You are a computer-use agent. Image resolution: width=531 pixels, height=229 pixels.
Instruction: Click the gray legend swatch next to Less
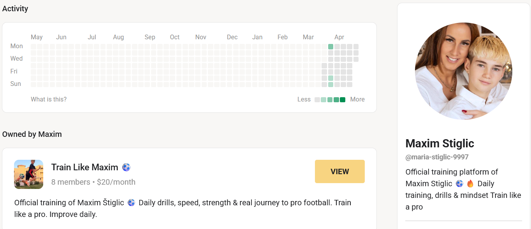(317, 100)
